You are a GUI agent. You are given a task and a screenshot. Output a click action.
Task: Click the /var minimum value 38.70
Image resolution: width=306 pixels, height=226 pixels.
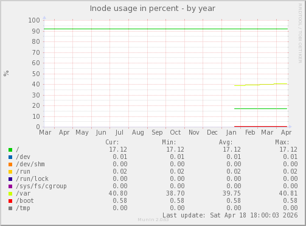[175, 193]
